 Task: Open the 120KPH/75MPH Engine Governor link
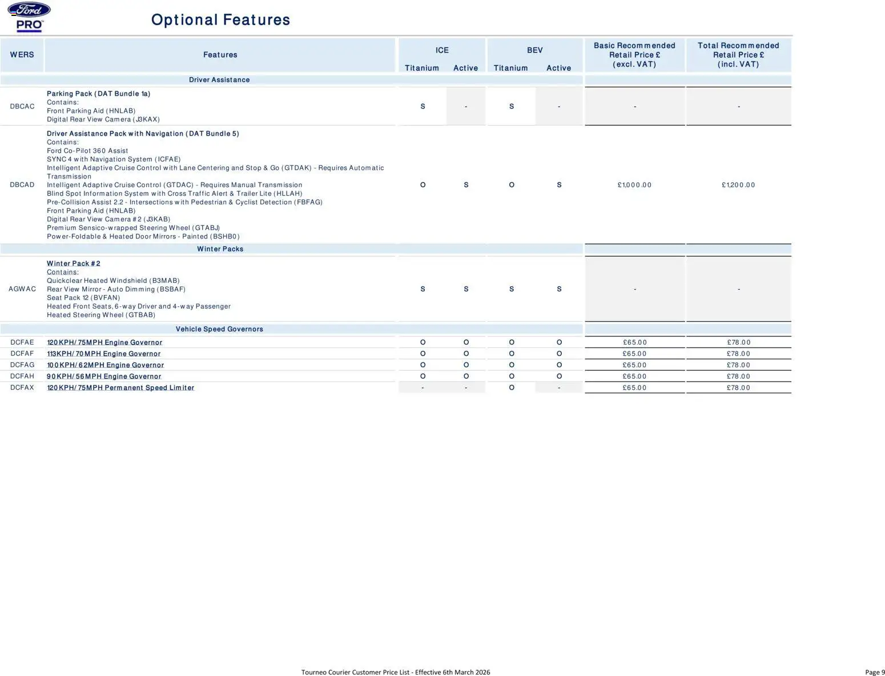(104, 342)
